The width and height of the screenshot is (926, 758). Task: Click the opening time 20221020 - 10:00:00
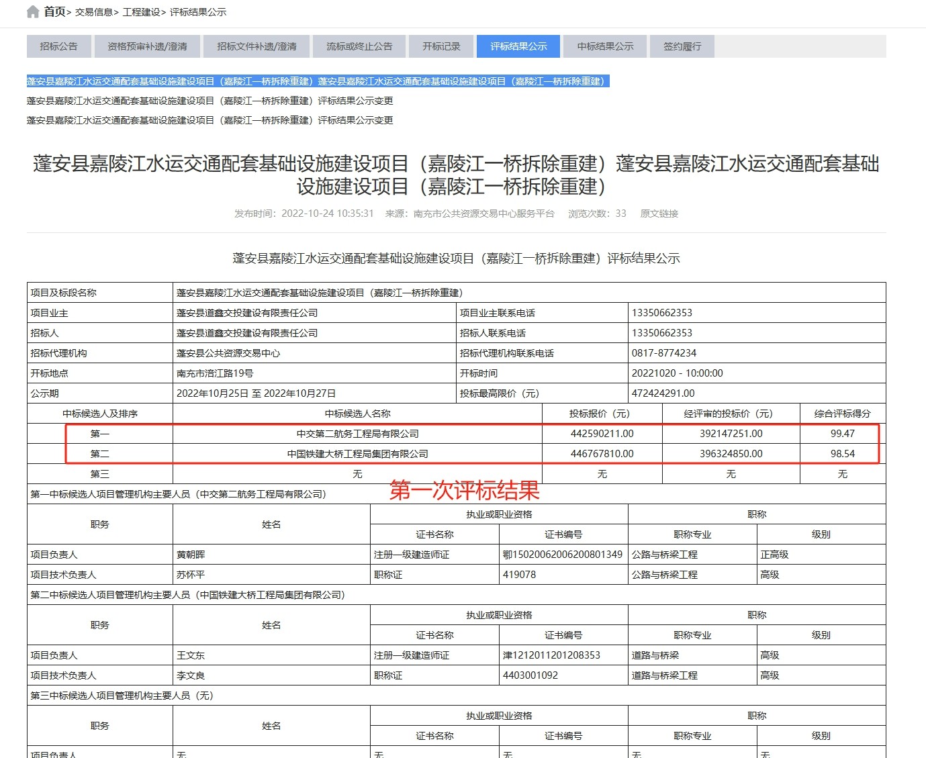[x=757, y=373]
